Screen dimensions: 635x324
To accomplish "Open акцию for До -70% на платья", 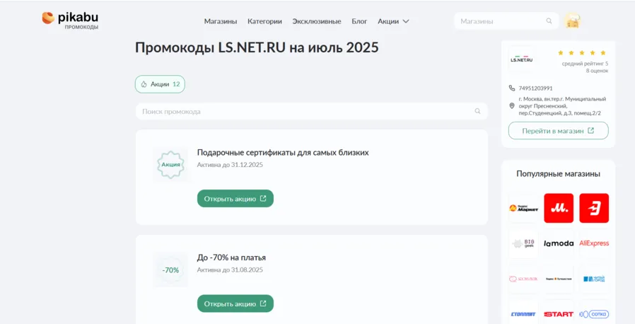I will point(235,303).
